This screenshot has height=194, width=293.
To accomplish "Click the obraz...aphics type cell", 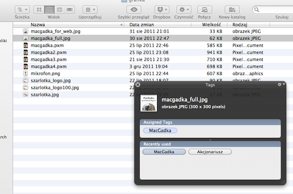I will (248, 74).
